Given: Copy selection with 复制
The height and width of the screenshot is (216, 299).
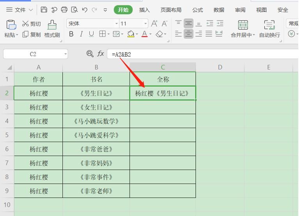Looking at the screenshot, I should coord(32,34).
